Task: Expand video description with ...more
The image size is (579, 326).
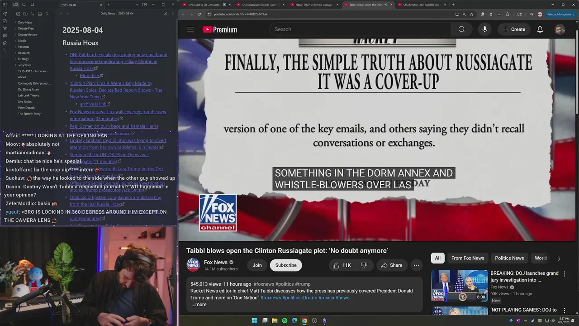Action: pos(199,305)
